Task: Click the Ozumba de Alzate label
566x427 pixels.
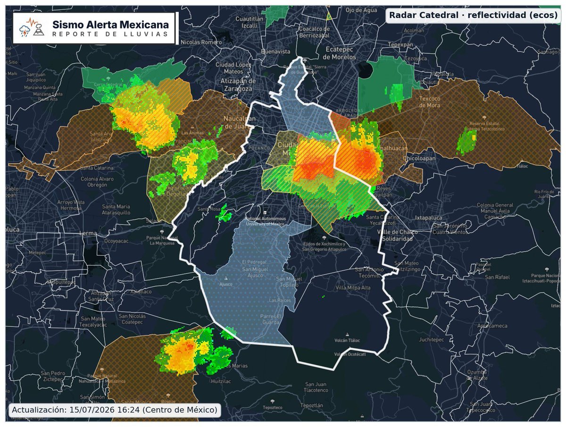Action: (x=477, y=376)
